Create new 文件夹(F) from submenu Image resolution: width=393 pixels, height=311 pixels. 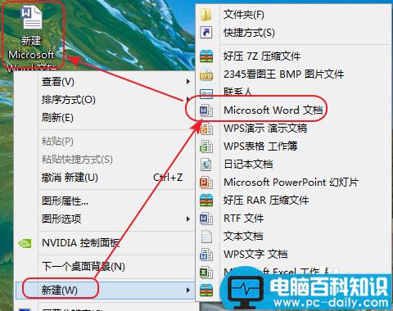click(x=244, y=15)
